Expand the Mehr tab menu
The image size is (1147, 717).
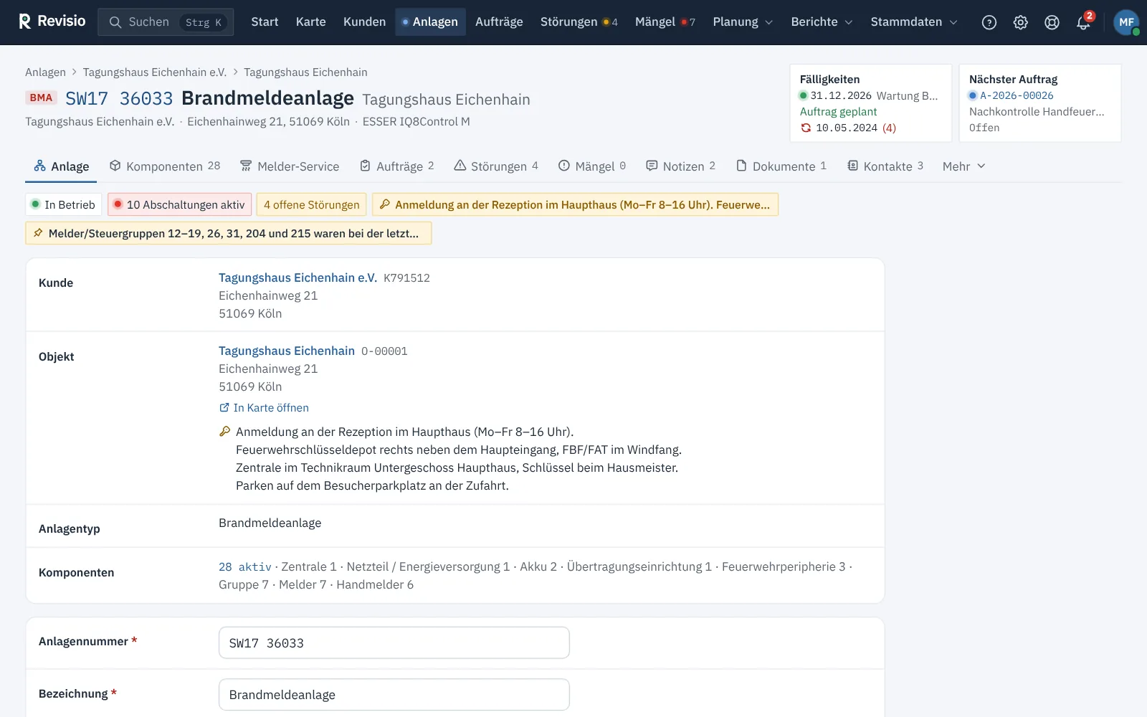coord(963,166)
